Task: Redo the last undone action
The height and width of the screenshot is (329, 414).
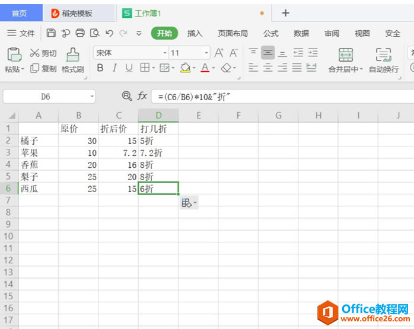Action: click(x=123, y=33)
